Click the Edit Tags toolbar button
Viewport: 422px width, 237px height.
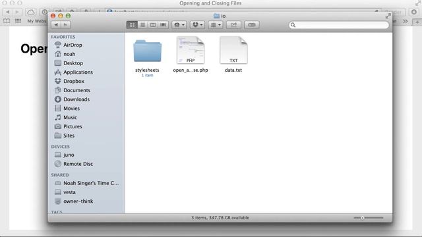(x=252, y=25)
